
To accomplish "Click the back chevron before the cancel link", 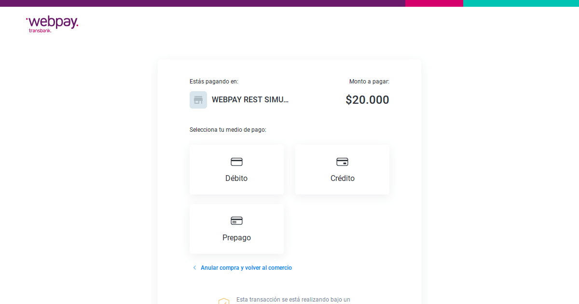I will [194, 267].
